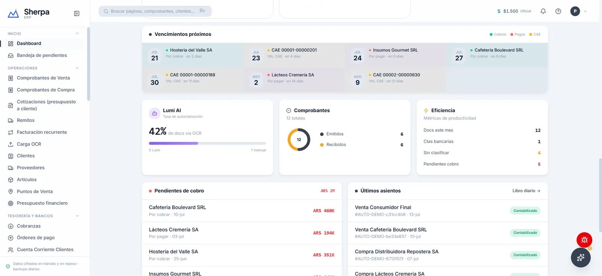This screenshot has width=602, height=276.
Task: Open Lácteos Cremería SA Ago 2 item
Action: pos(294,80)
